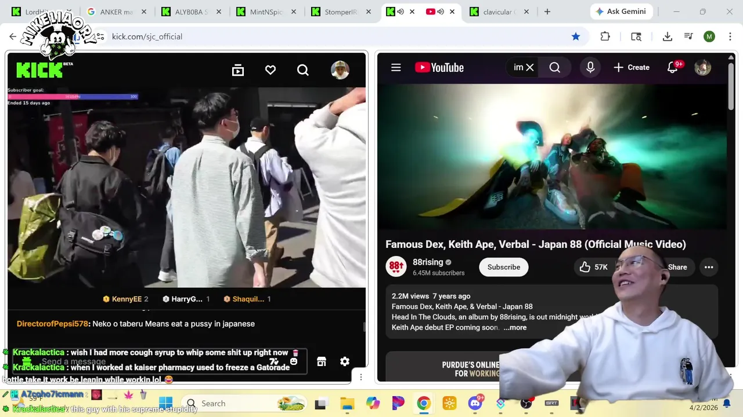Viewport: 743px width, 417px height.
Task: Open Kick chat shop icon
Action: (x=322, y=361)
